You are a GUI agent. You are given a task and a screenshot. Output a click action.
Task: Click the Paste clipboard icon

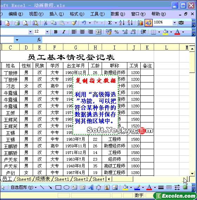coord(62,23)
